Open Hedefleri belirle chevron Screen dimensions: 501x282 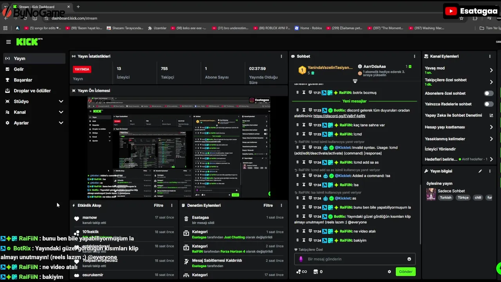tap(491, 159)
